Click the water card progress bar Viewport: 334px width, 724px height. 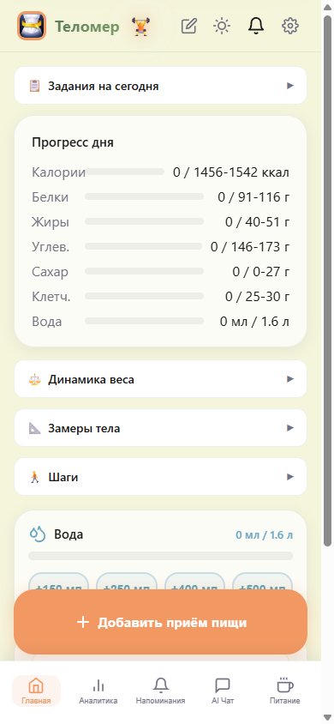pos(160,556)
